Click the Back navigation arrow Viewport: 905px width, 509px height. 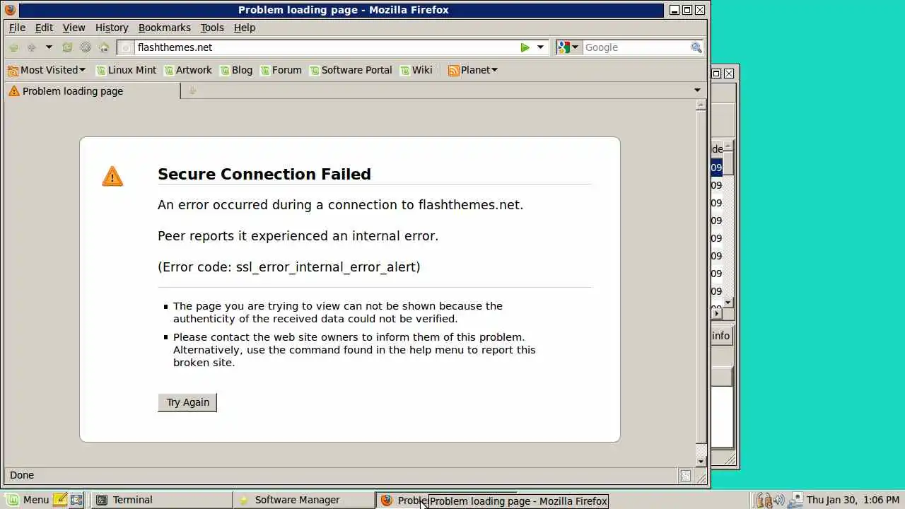tap(13, 47)
